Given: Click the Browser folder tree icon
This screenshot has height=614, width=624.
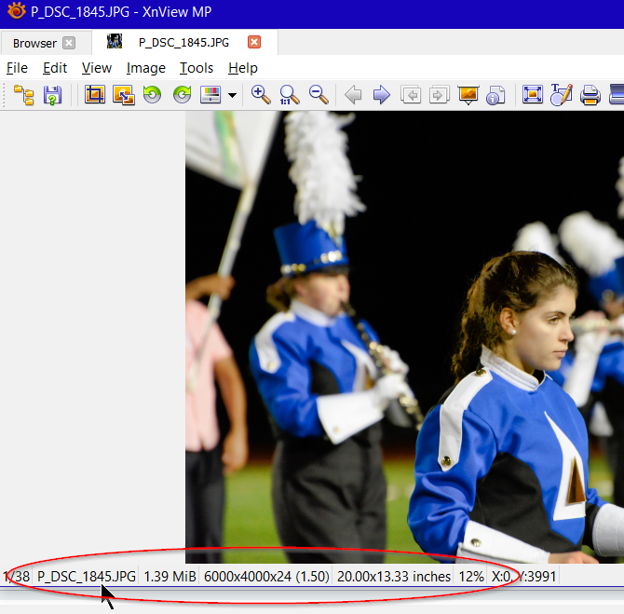Looking at the screenshot, I should [24, 95].
